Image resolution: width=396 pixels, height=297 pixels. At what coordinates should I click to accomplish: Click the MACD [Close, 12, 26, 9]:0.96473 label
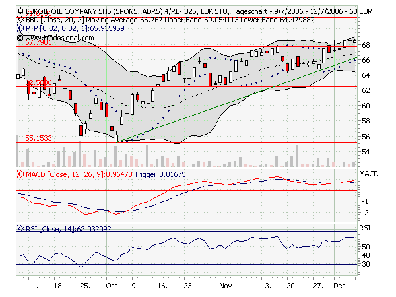pyautogui.click(x=79, y=174)
